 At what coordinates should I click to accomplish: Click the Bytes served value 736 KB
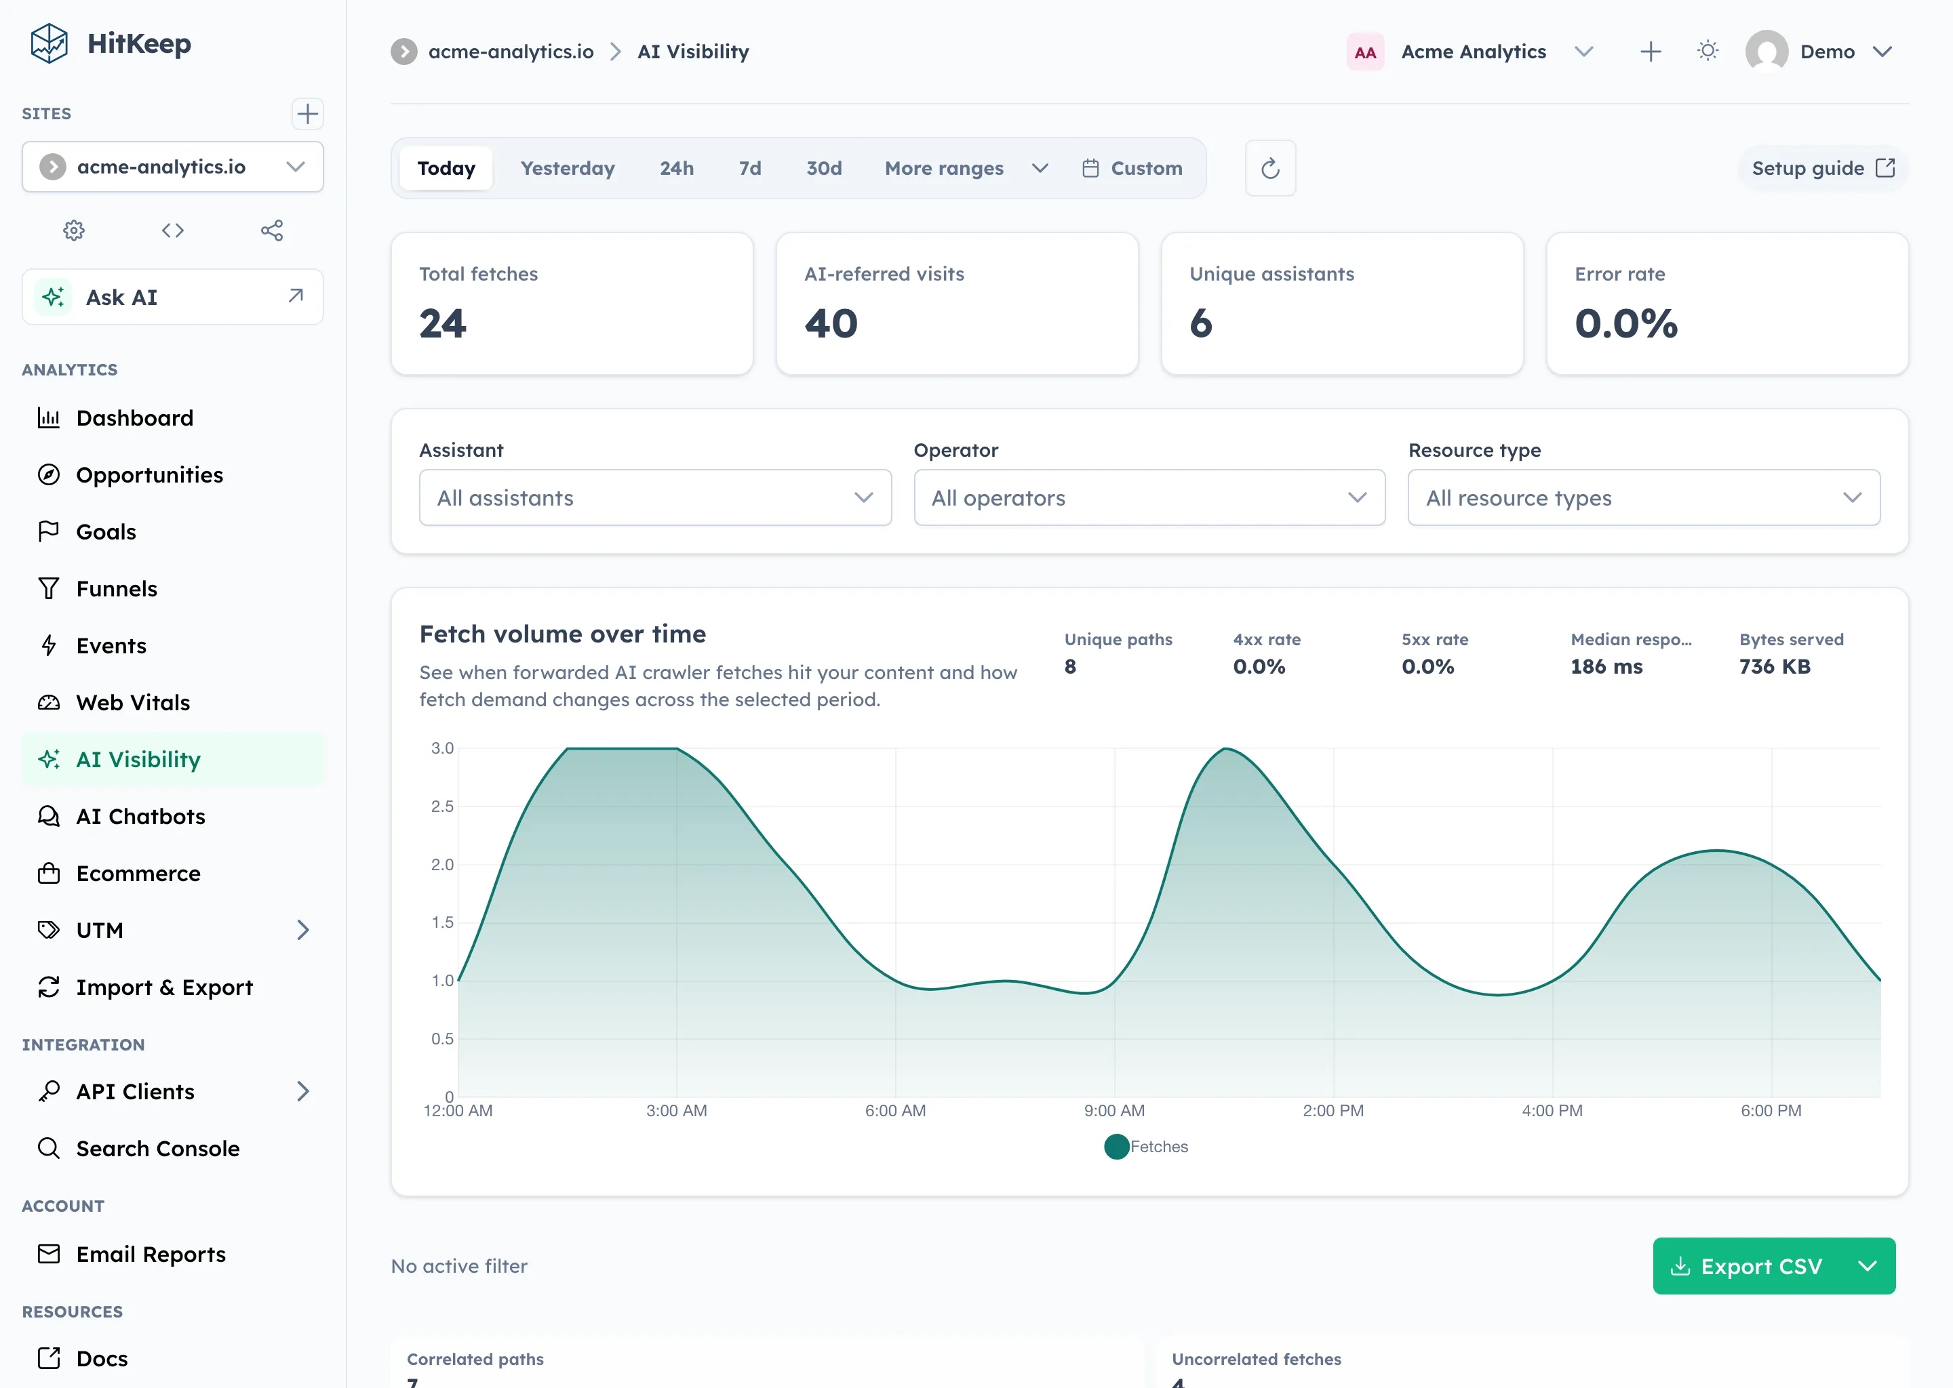click(1774, 667)
